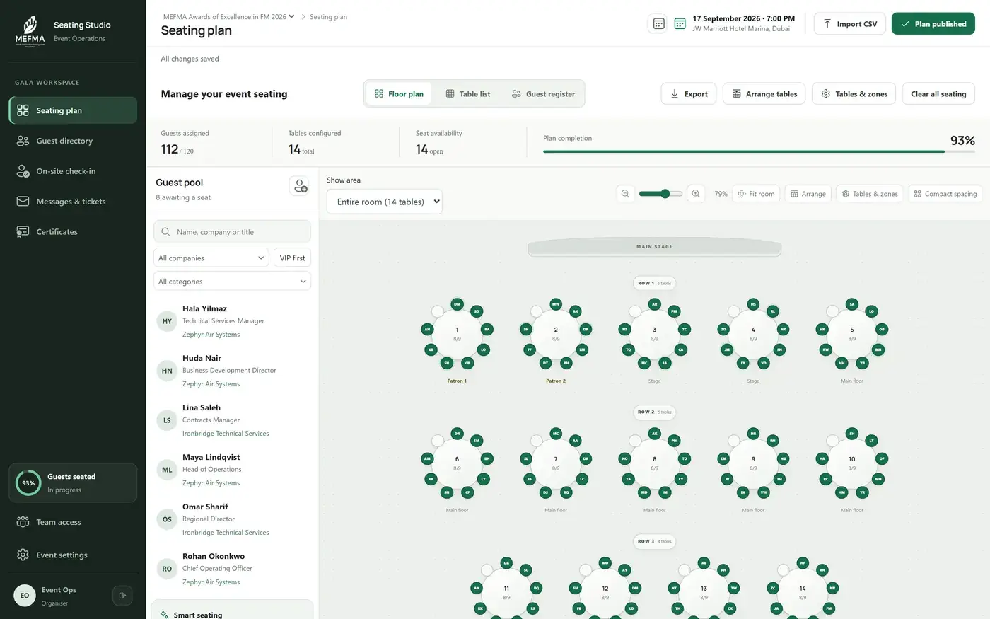990x619 pixels.
Task: Click the EO organiser avatar
Action: click(x=25, y=596)
